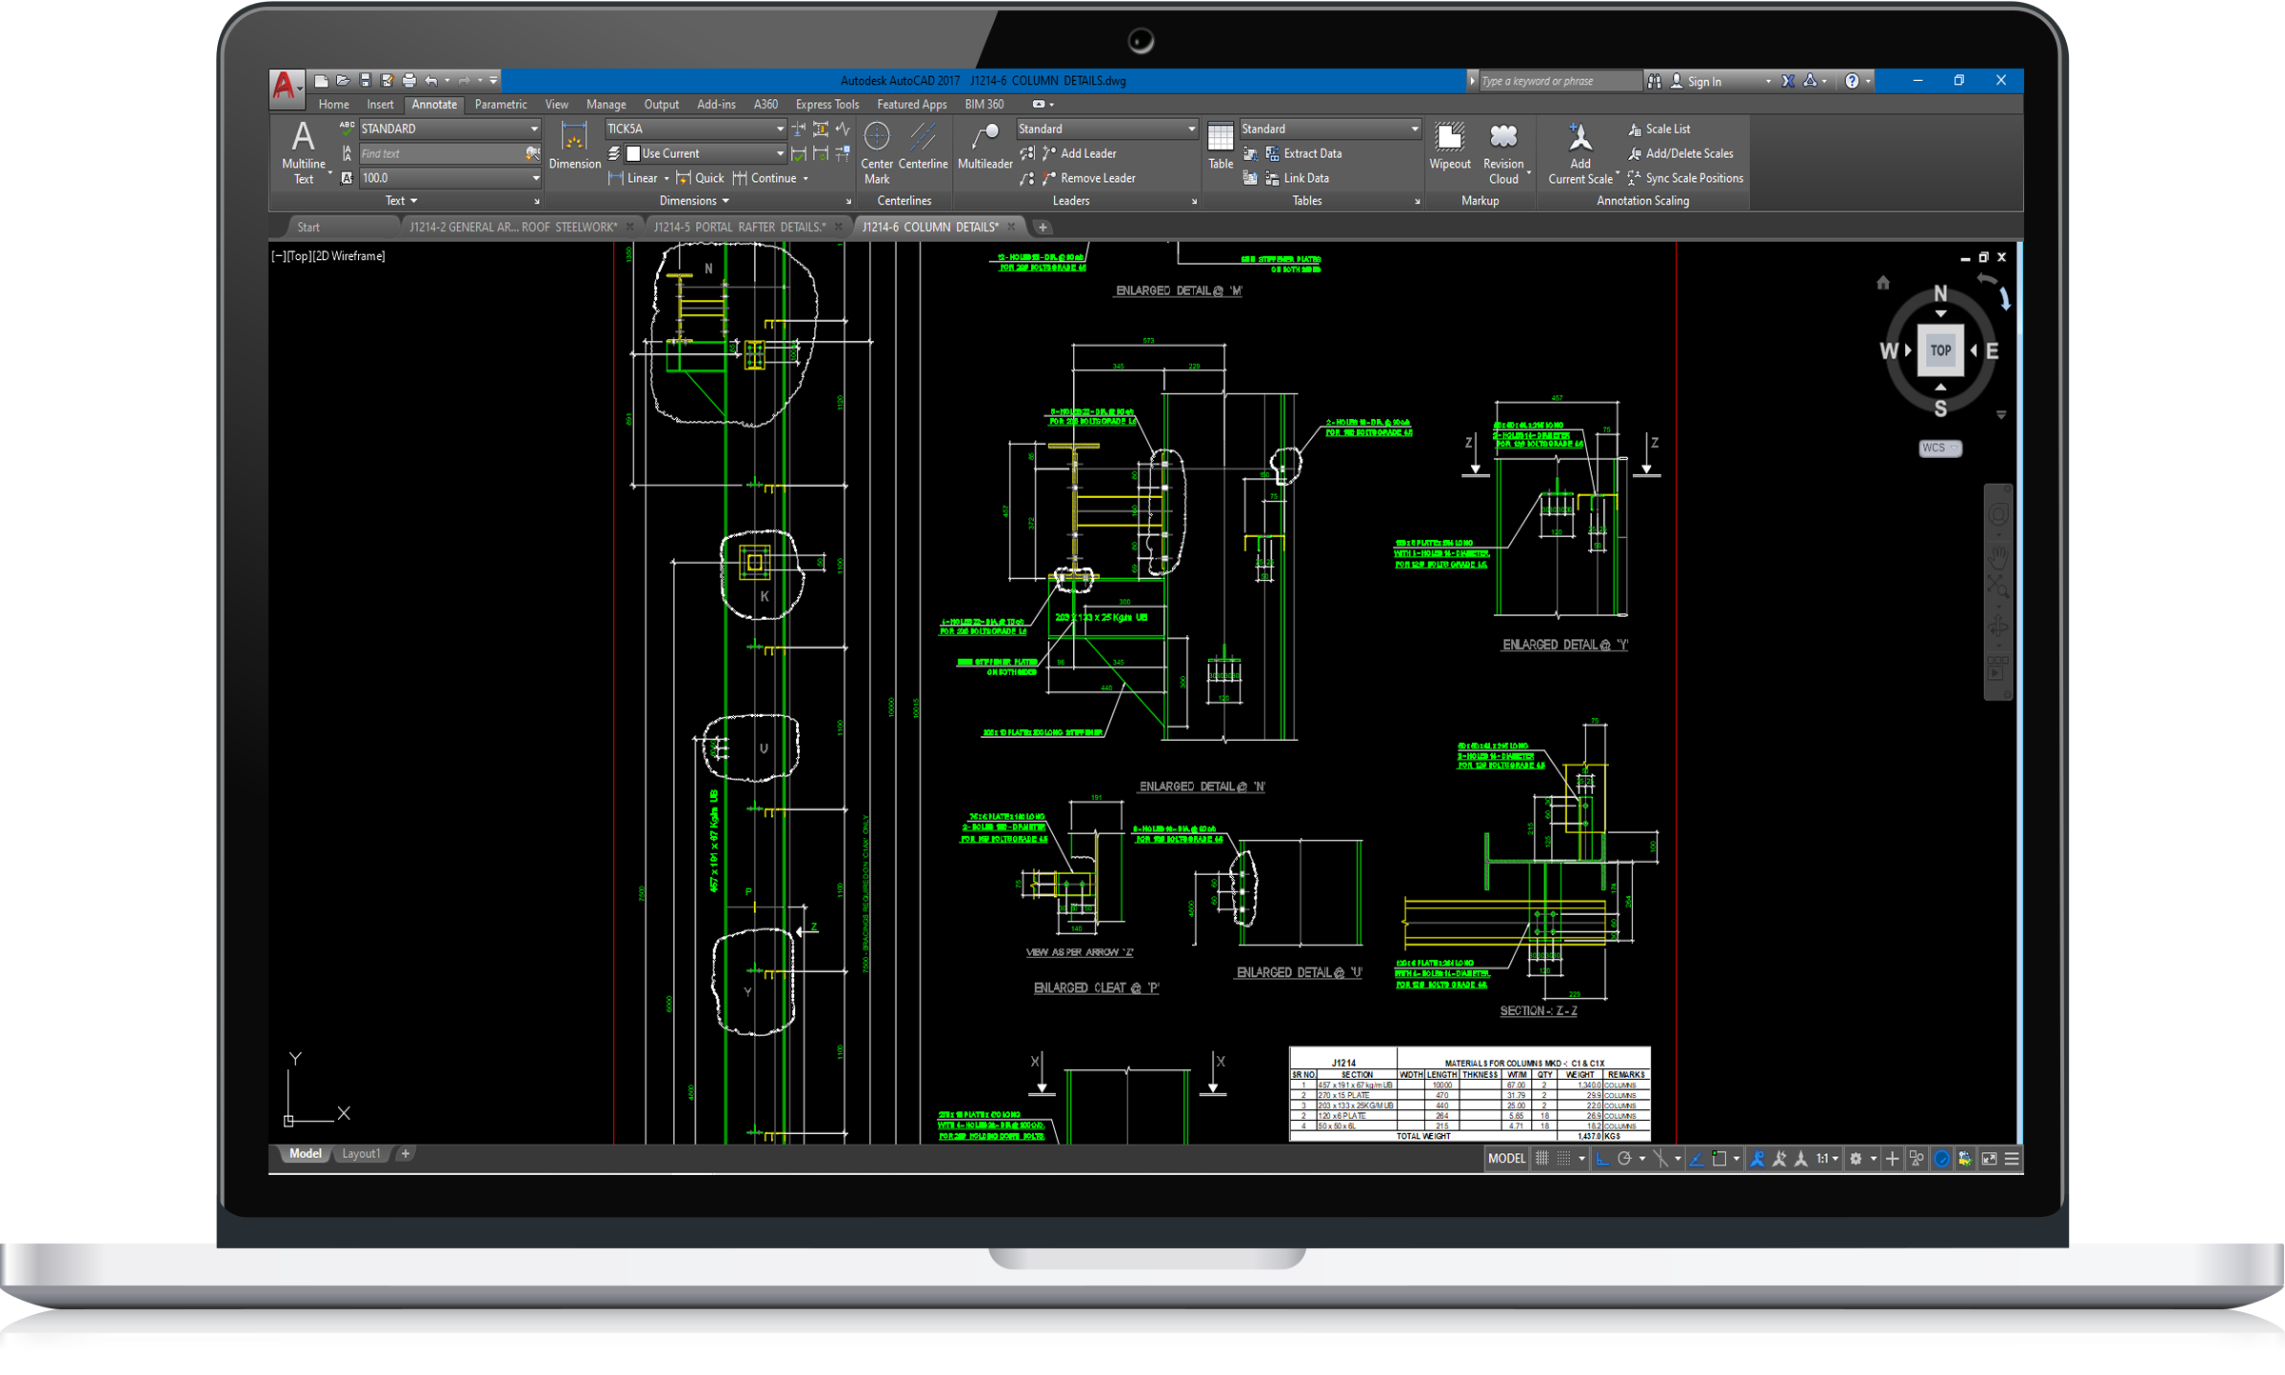Toggle Show annotation objects in status bar
This screenshot has height=1375, width=2285.
coord(1758,1159)
